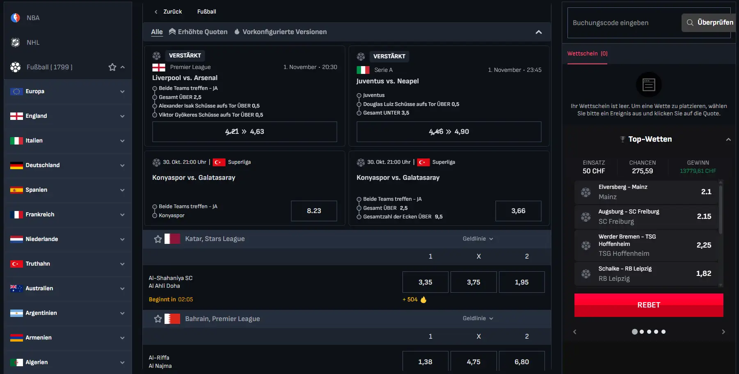Pick odds 3,35 for Al-Shahaniya SC
Screen dimensions: 739x374
click(x=425, y=282)
